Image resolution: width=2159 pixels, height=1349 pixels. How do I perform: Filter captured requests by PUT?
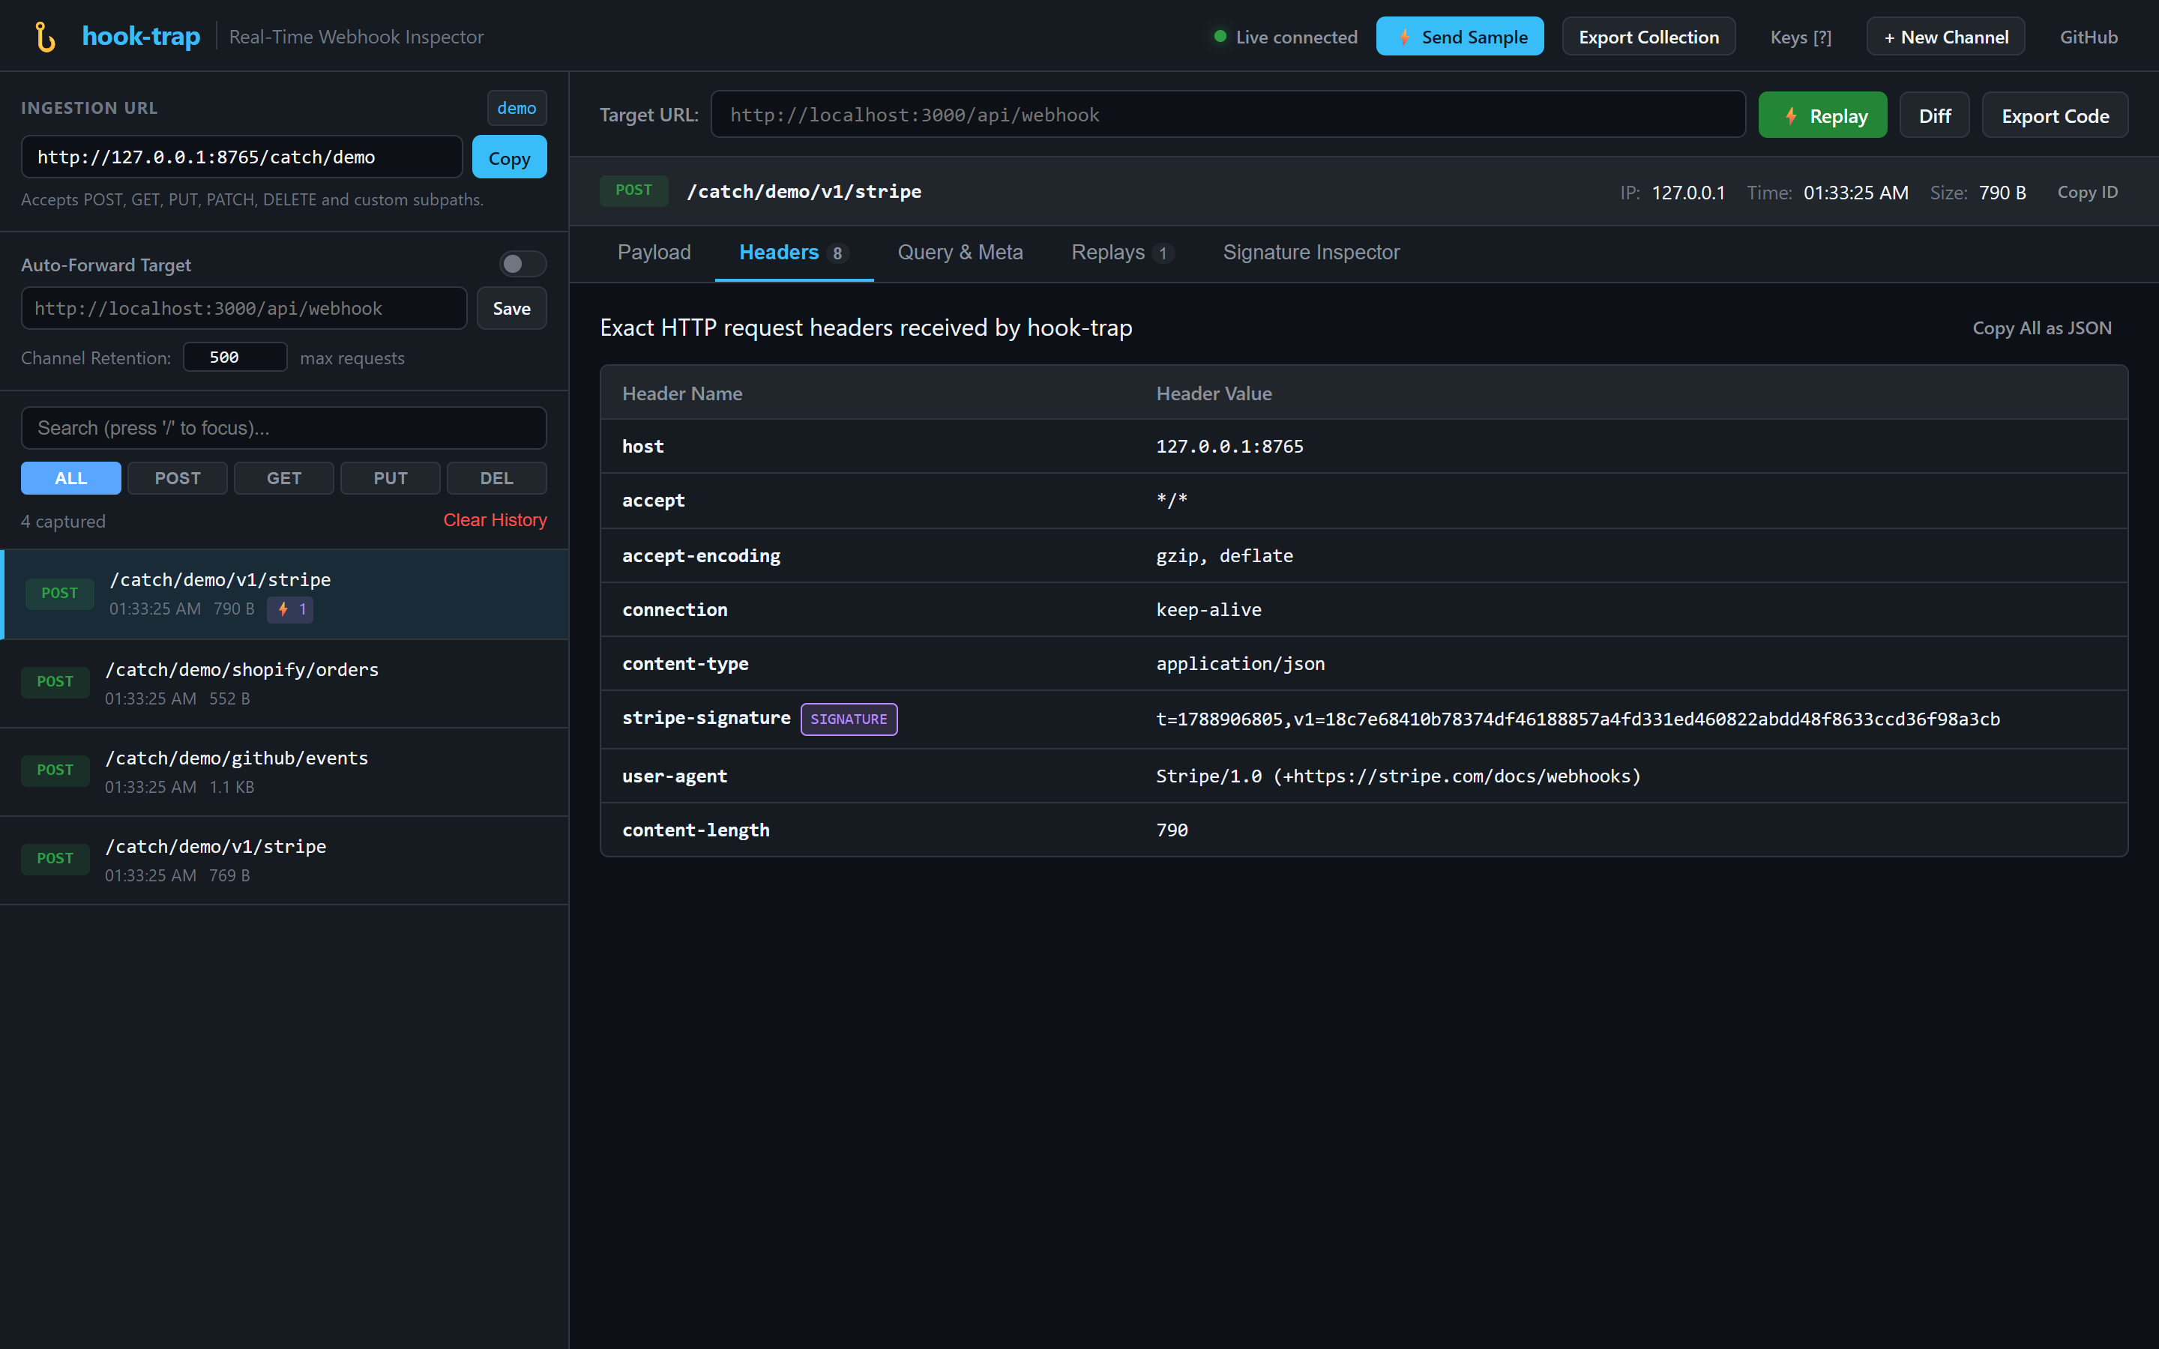tap(390, 478)
